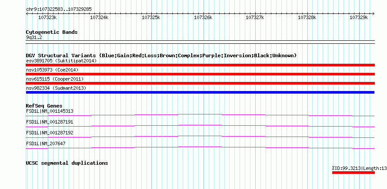387x189 pixels.
Task: Click the 107326k ruler tick label
Action: click(203, 17)
